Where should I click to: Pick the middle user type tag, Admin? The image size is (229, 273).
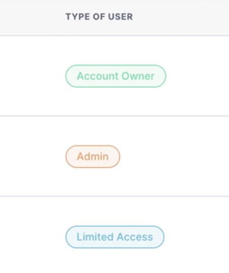click(x=93, y=157)
